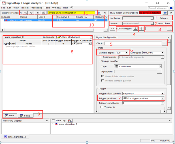Select the bottom auto_signaltap_0 tab
175x144 pixels.
pyautogui.click(x=15, y=137)
